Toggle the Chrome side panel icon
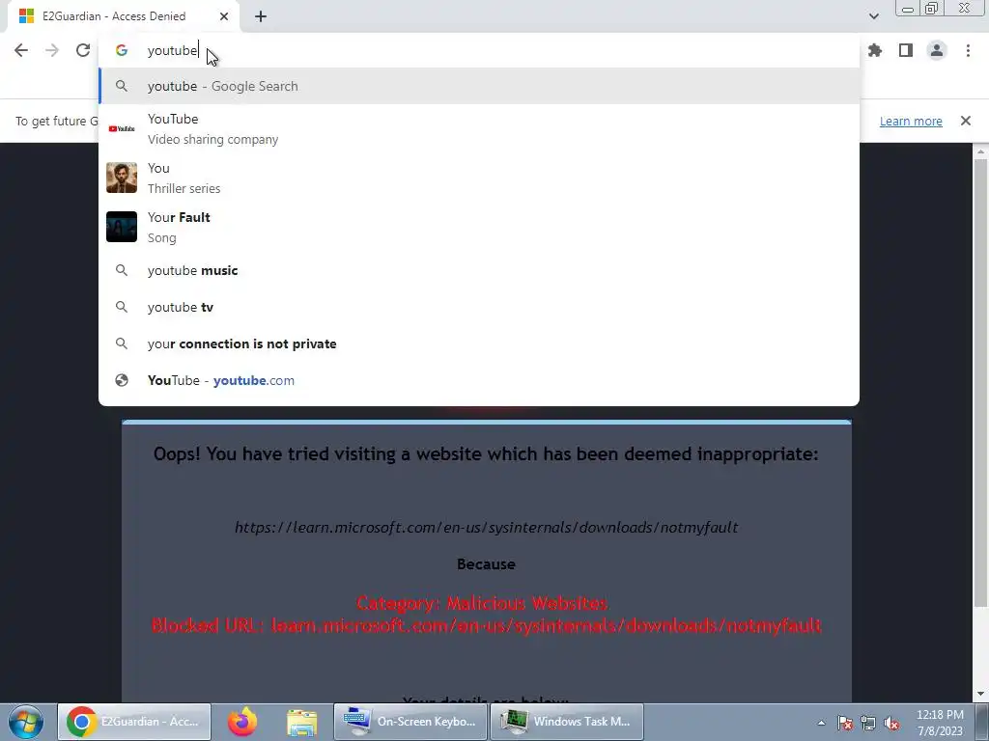The height and width of the screenshot is (741, 989). 906,50
